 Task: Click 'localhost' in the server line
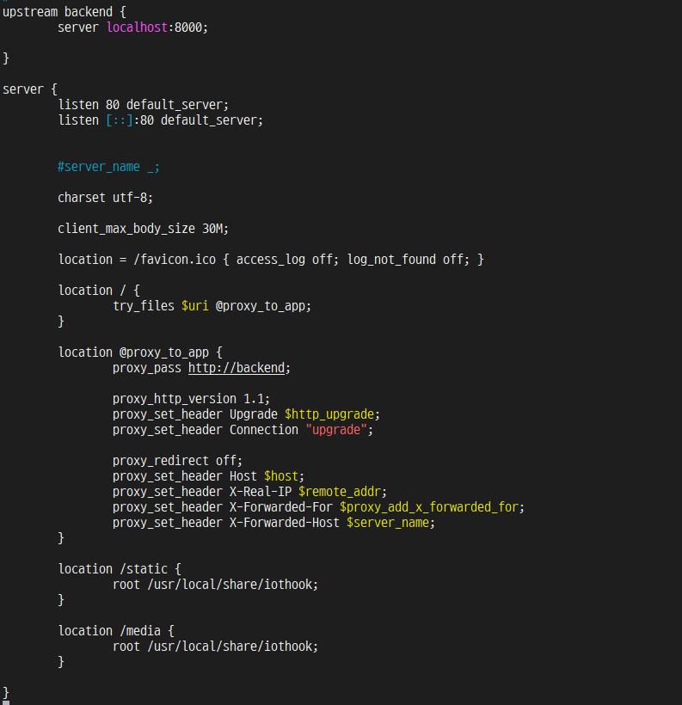tap(138, 28)
